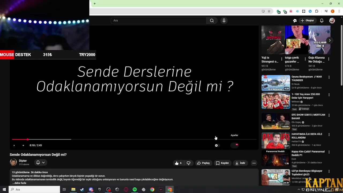Open the Dipter channel name link
The image size is (343, 193).
point(23,161)
